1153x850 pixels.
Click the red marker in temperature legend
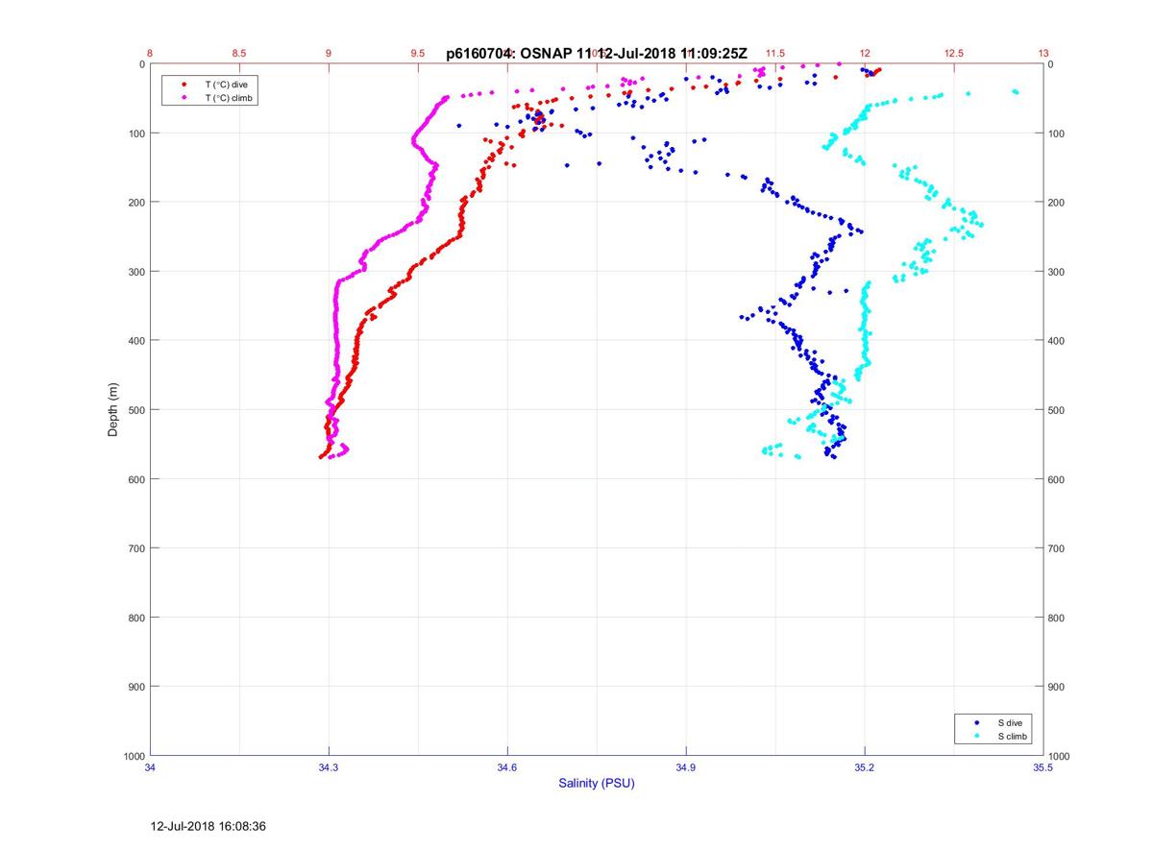(x=184, y=85)
